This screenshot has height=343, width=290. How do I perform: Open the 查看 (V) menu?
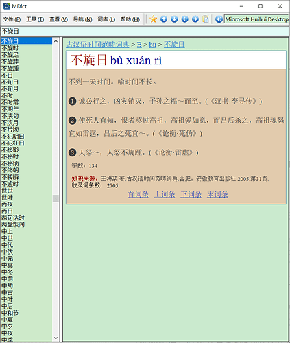point(58,19)
